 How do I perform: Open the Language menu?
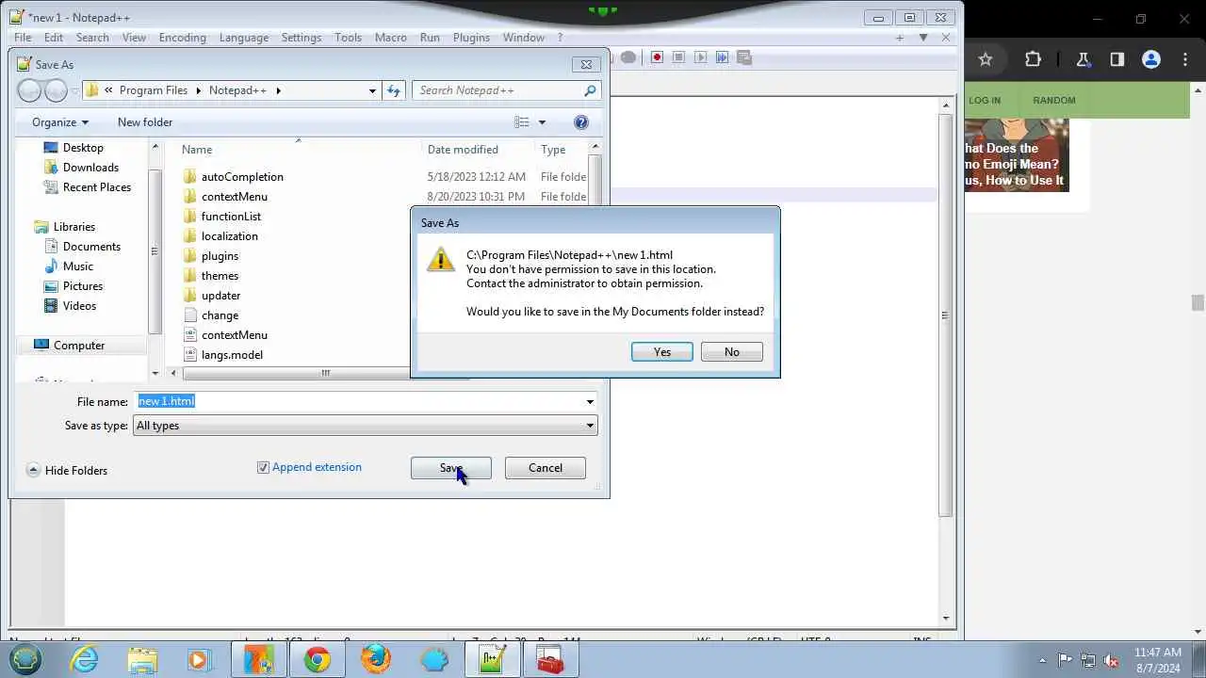click(244, 38)
